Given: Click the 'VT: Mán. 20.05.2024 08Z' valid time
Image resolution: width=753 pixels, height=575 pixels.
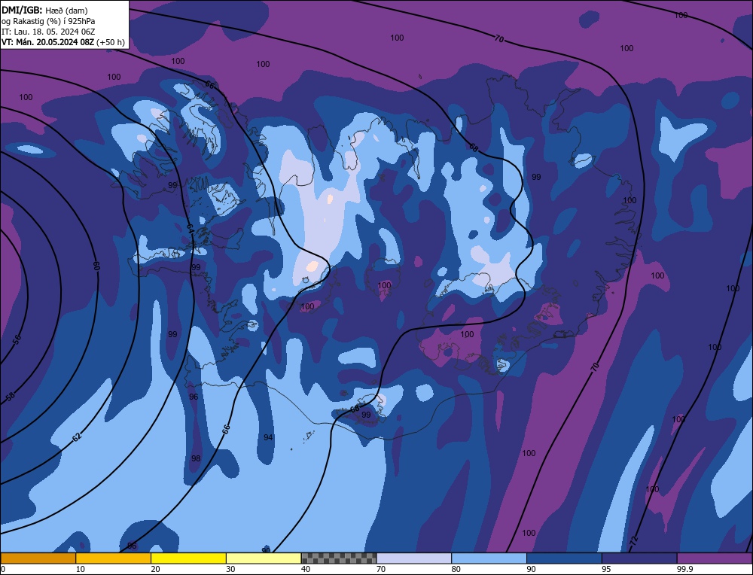Looking at the screenshot, I should (x=47, y=42).
